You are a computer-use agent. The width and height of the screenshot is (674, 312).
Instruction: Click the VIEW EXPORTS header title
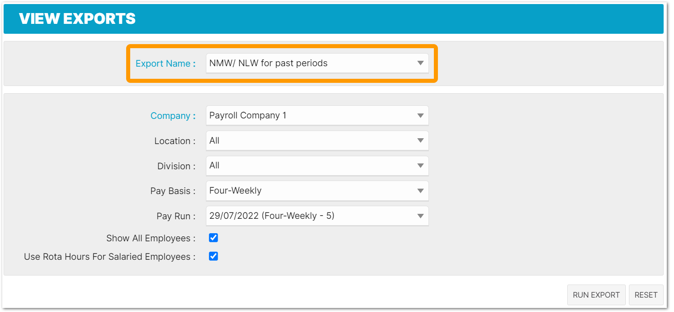pos(77,19)
